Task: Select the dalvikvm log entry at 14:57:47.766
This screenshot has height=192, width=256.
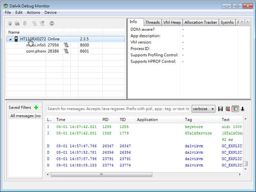Action: coord(144,146)
